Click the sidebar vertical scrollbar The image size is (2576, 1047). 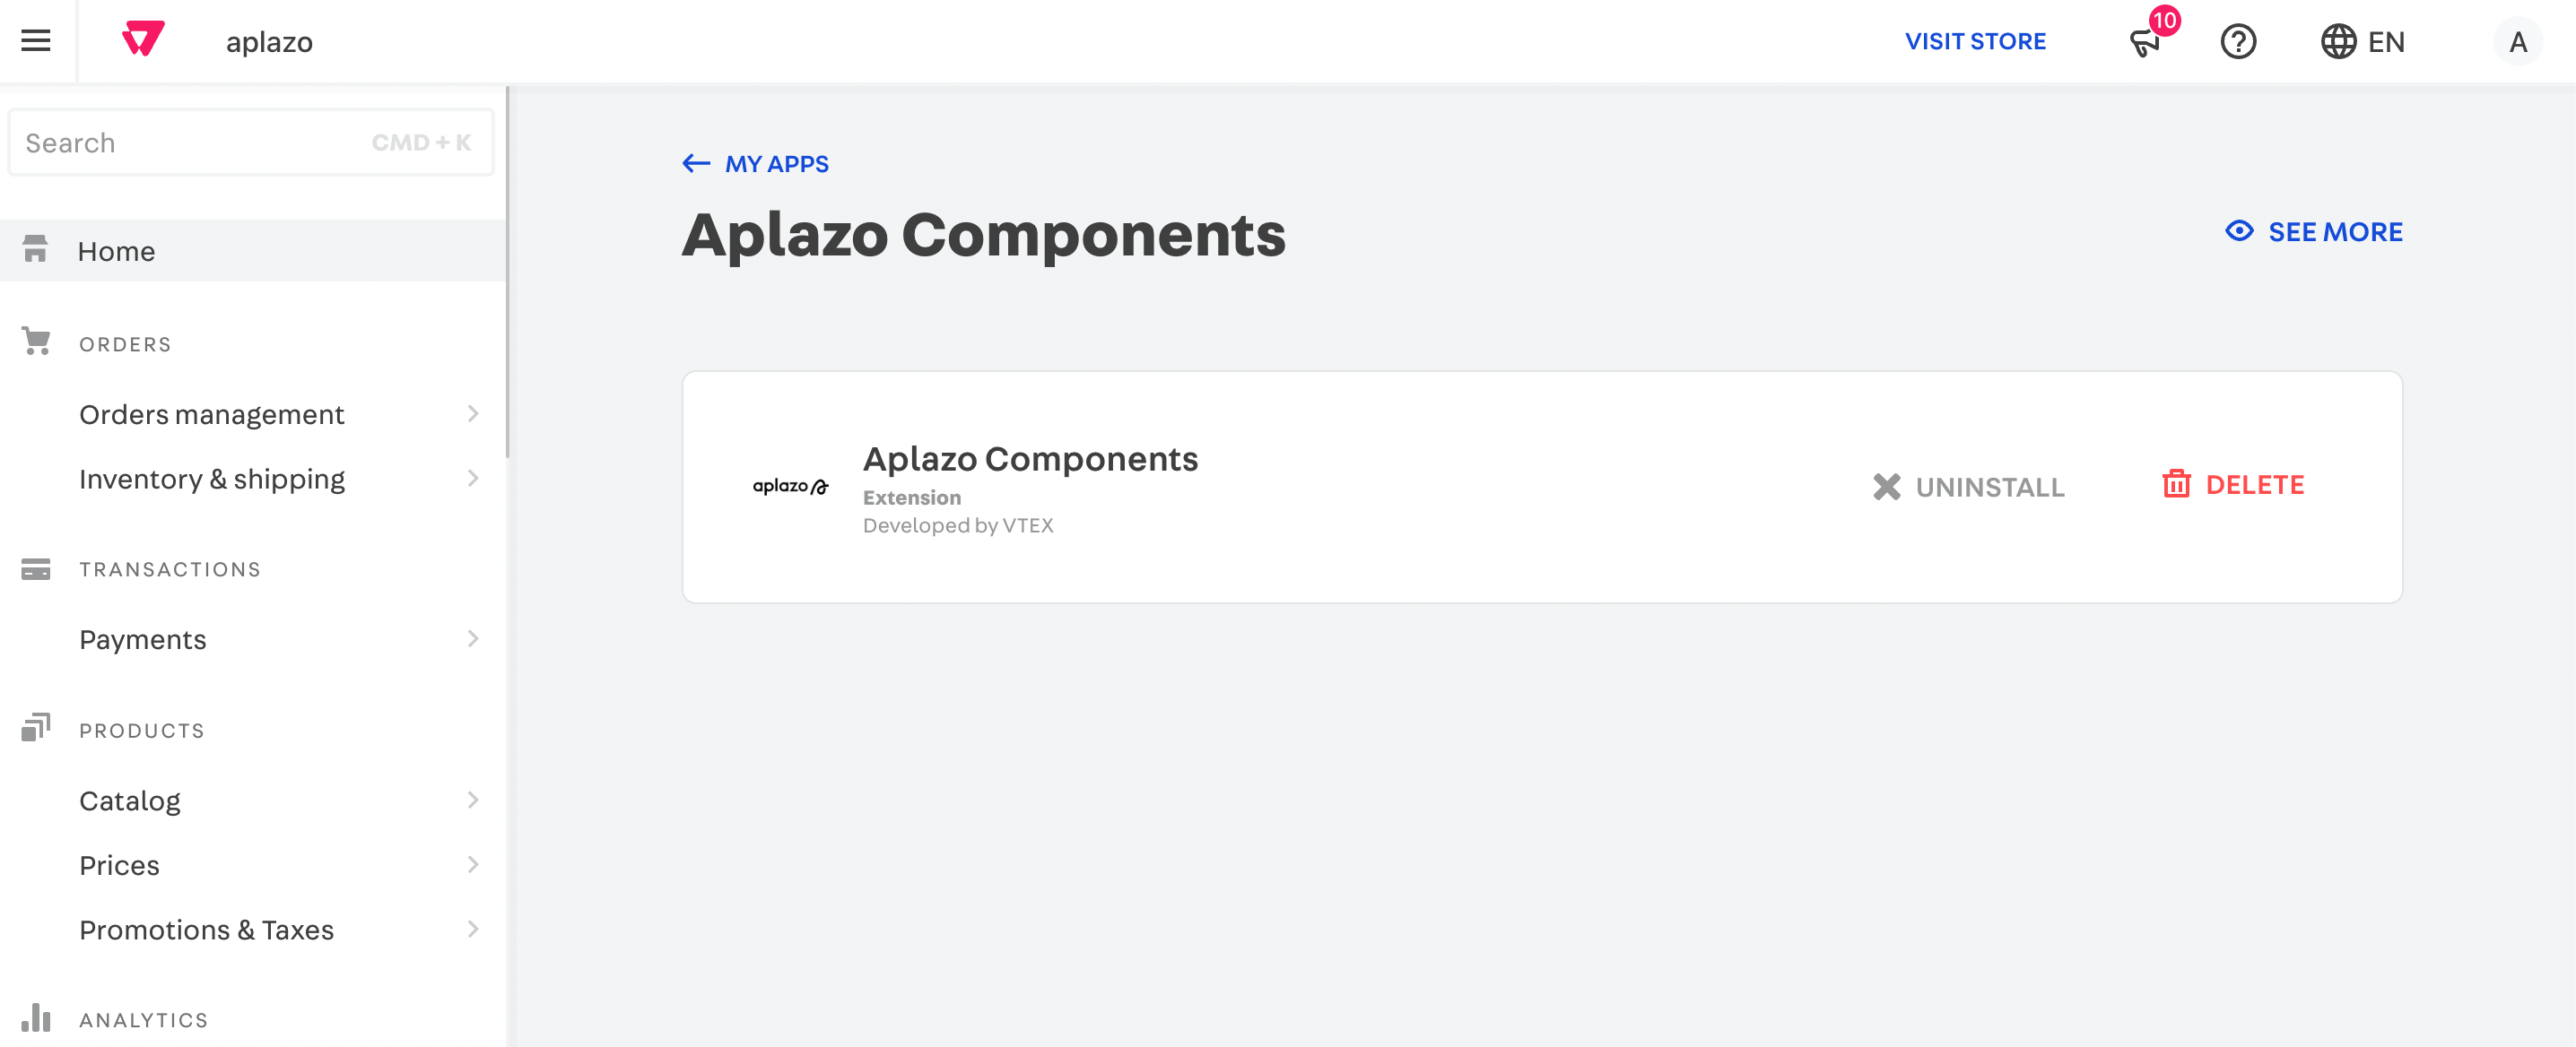[507, 272]
